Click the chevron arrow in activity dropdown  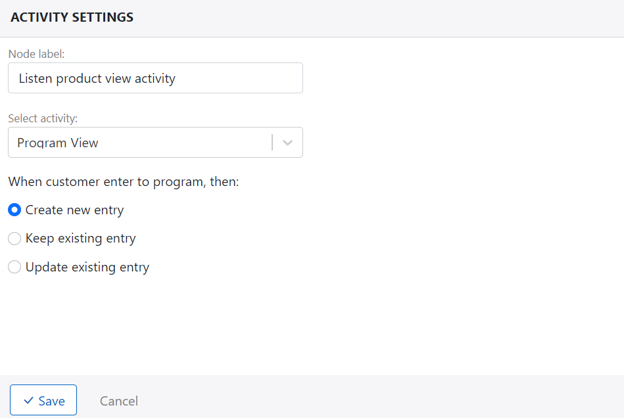tap(287, 143)
